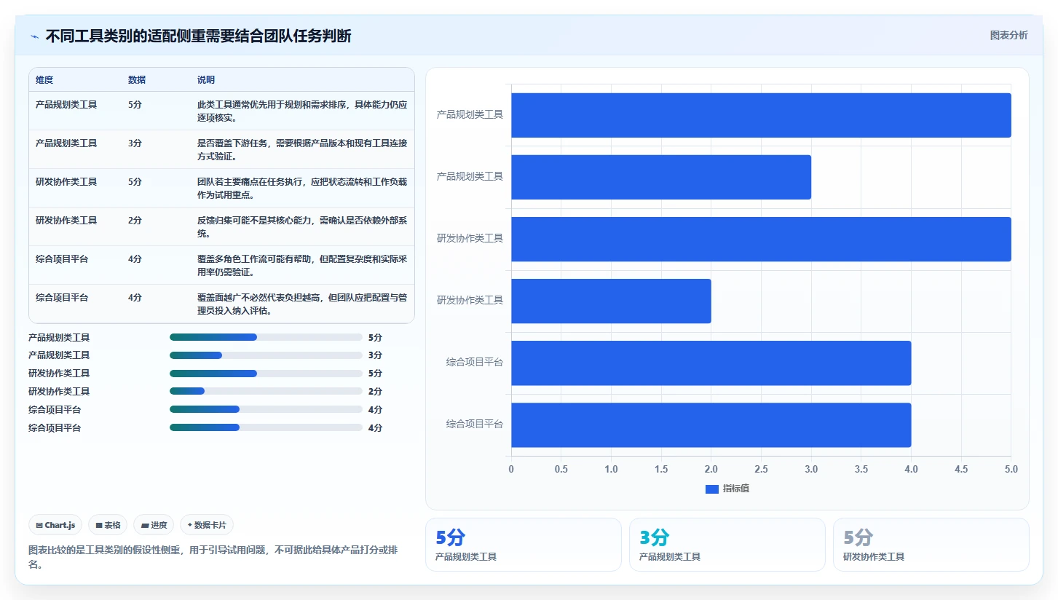
Task: Click the 数据 column header
Action: (137, 80)
